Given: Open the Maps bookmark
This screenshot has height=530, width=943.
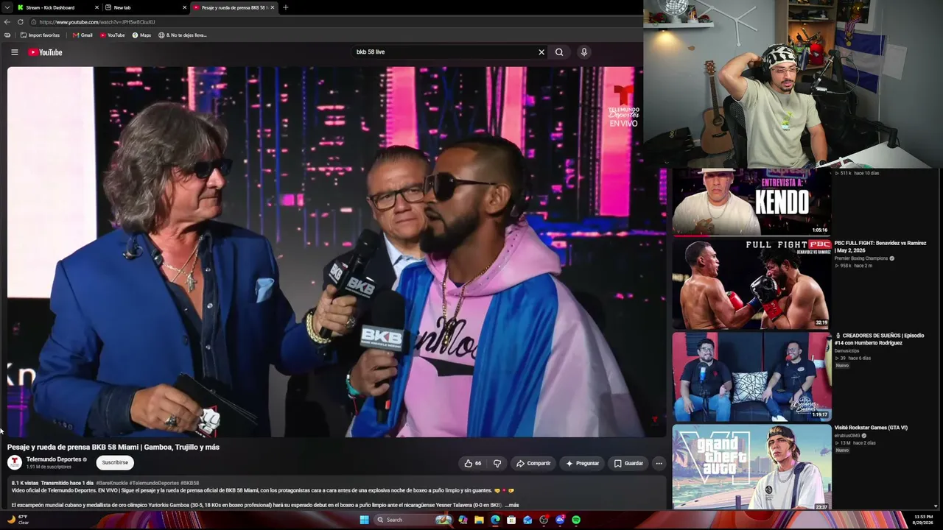Looking at the screenshot, I should [141, 35].
